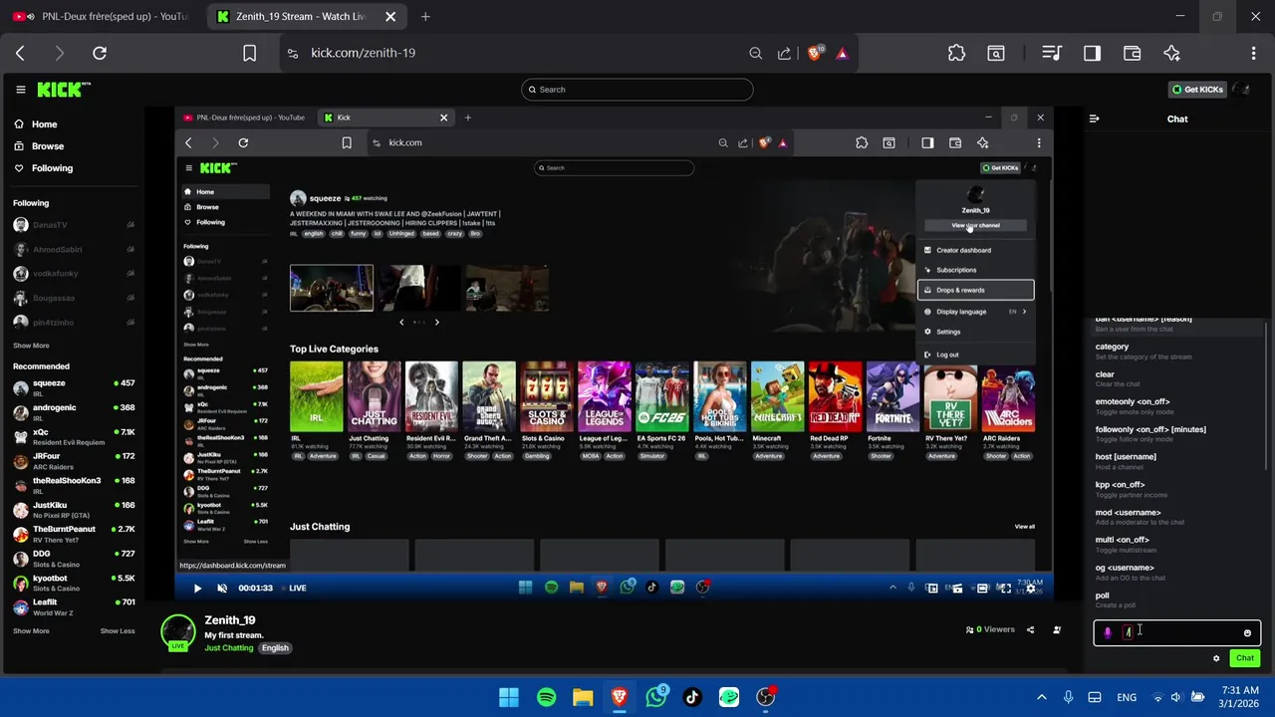This screenshot has width=1275, height=717.
Task: Pause the stream with the play button
Action: (x=197, y=588)
